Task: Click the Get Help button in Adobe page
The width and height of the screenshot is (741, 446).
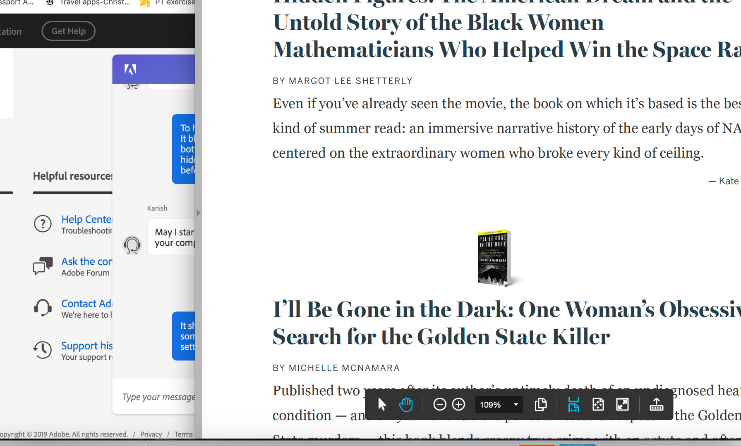Action: (x=68, y=31)
